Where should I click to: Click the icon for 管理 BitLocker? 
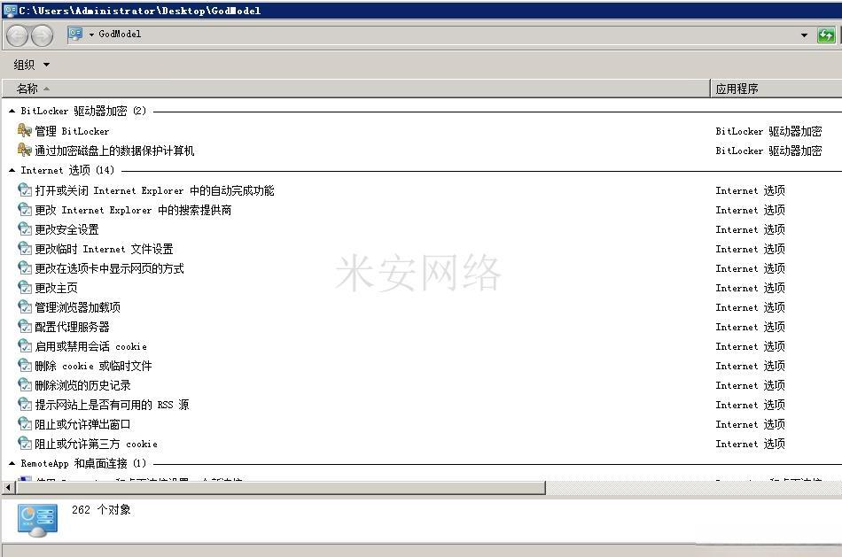pos(25,130)
